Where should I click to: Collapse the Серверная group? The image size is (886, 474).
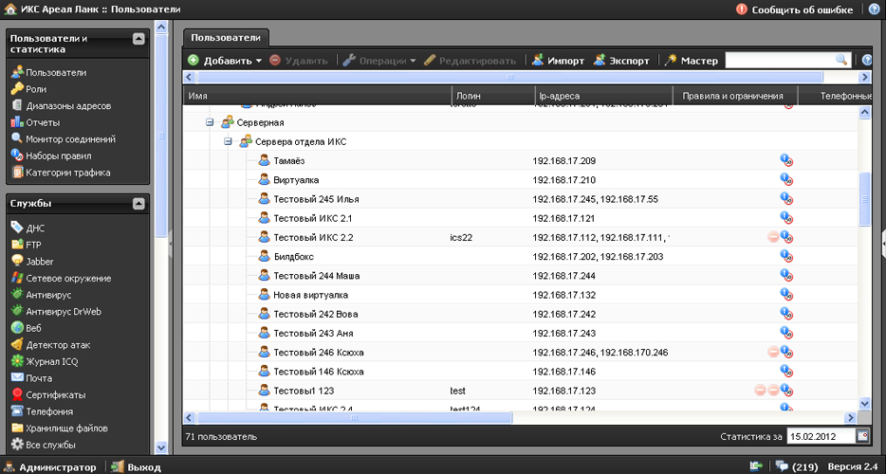tap(210, 122)
